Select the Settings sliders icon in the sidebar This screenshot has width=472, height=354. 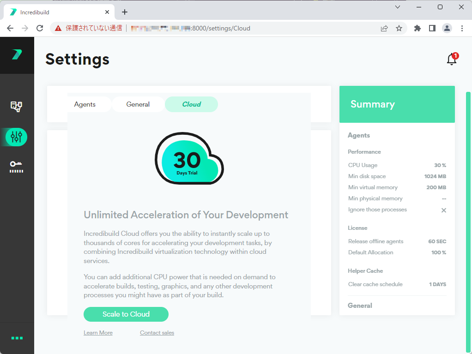click(17, 137)
